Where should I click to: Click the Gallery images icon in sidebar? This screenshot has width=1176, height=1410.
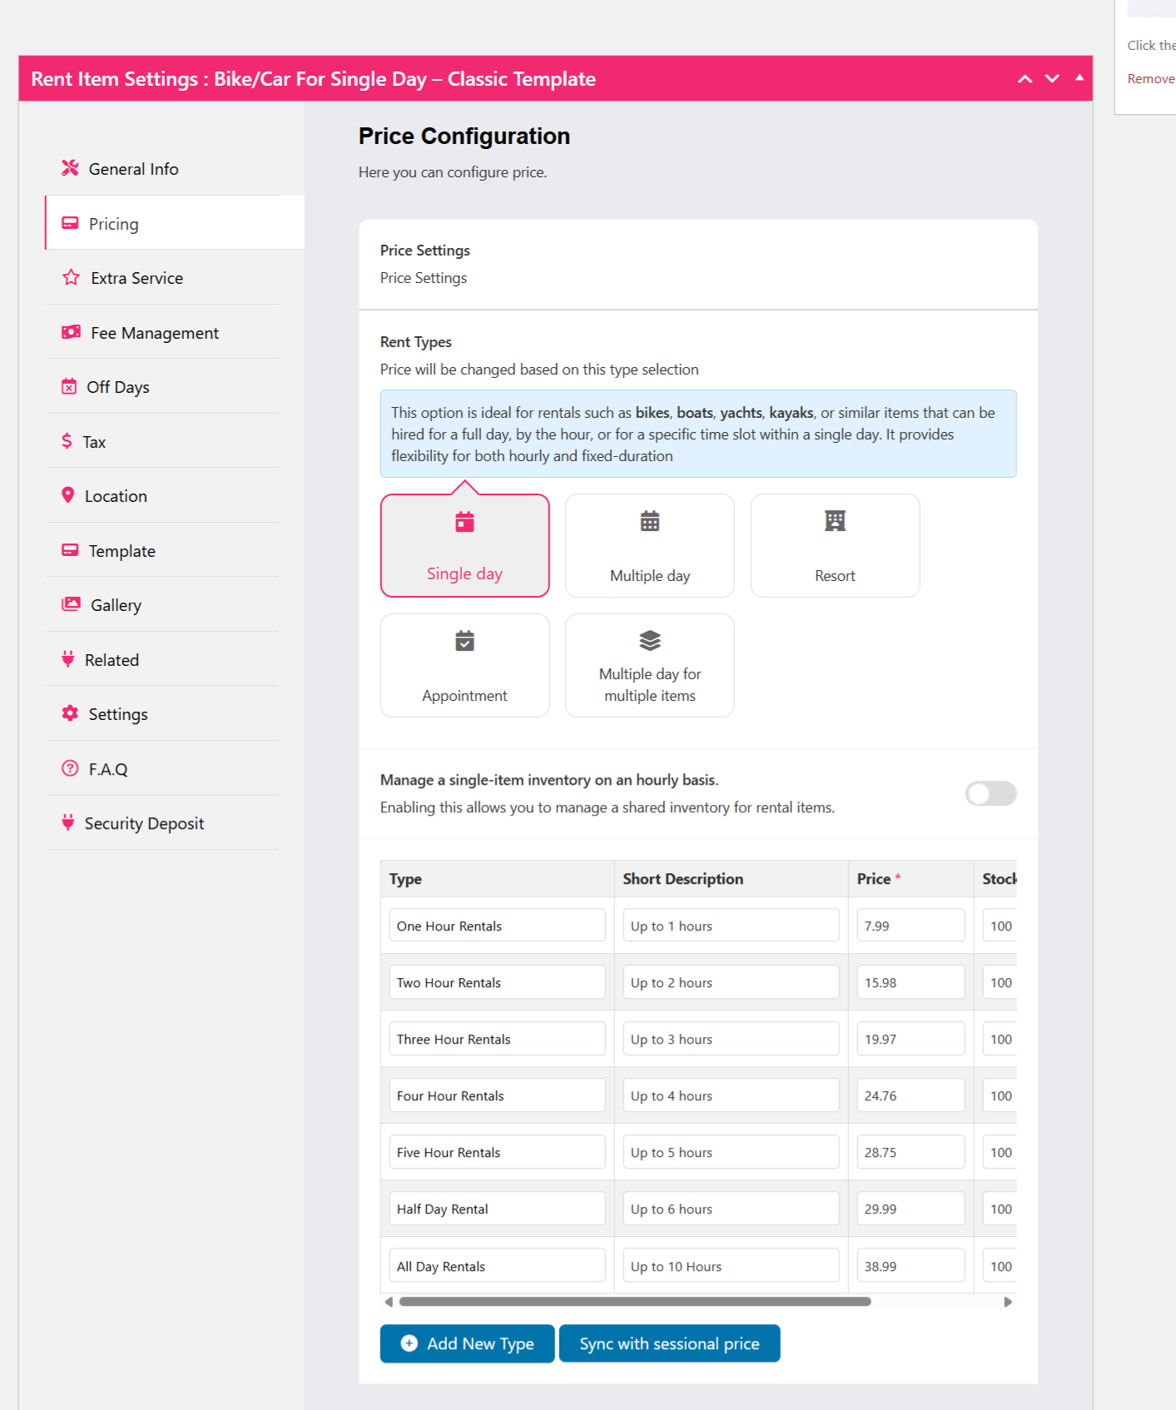pos(71,604)
